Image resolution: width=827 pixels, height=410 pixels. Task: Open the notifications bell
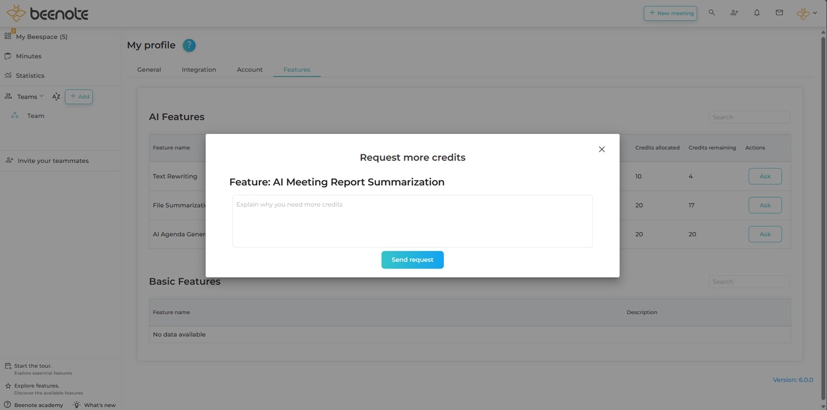[757, 12]
